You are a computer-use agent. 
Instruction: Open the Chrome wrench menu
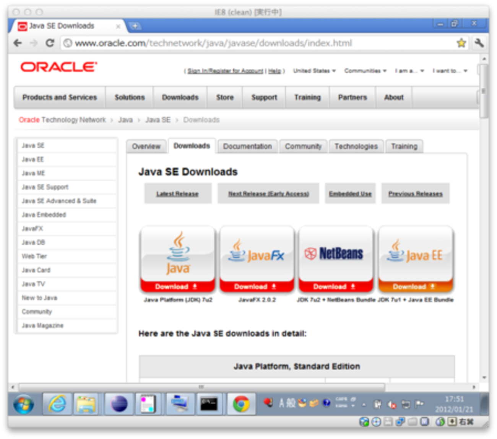(479, 43)
